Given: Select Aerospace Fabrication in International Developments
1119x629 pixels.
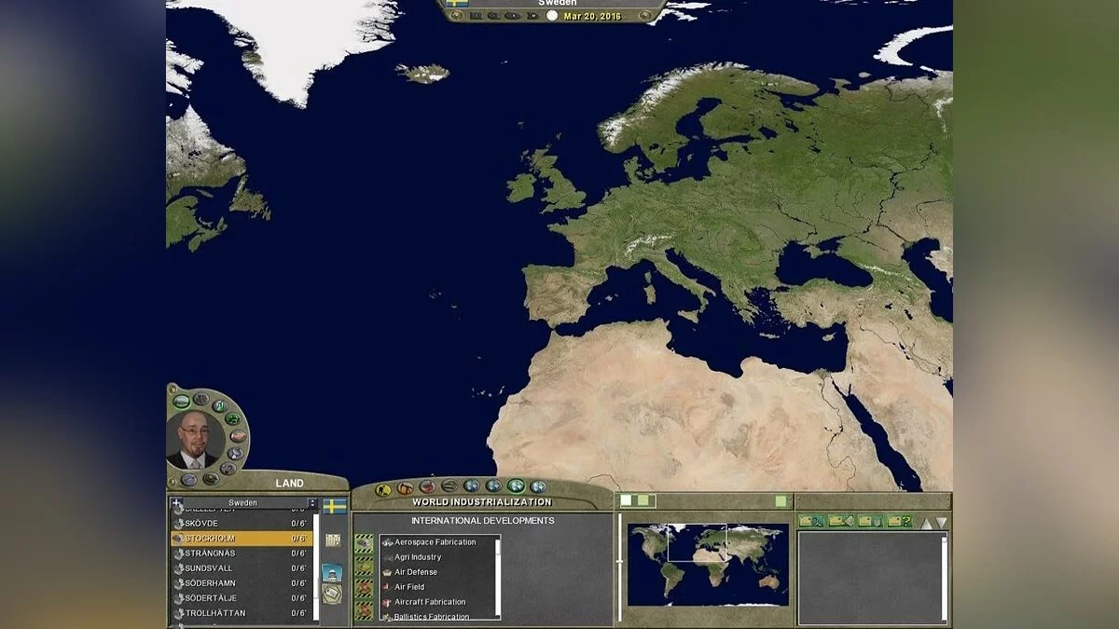Looking at the screenshot, I should [435, 542].
